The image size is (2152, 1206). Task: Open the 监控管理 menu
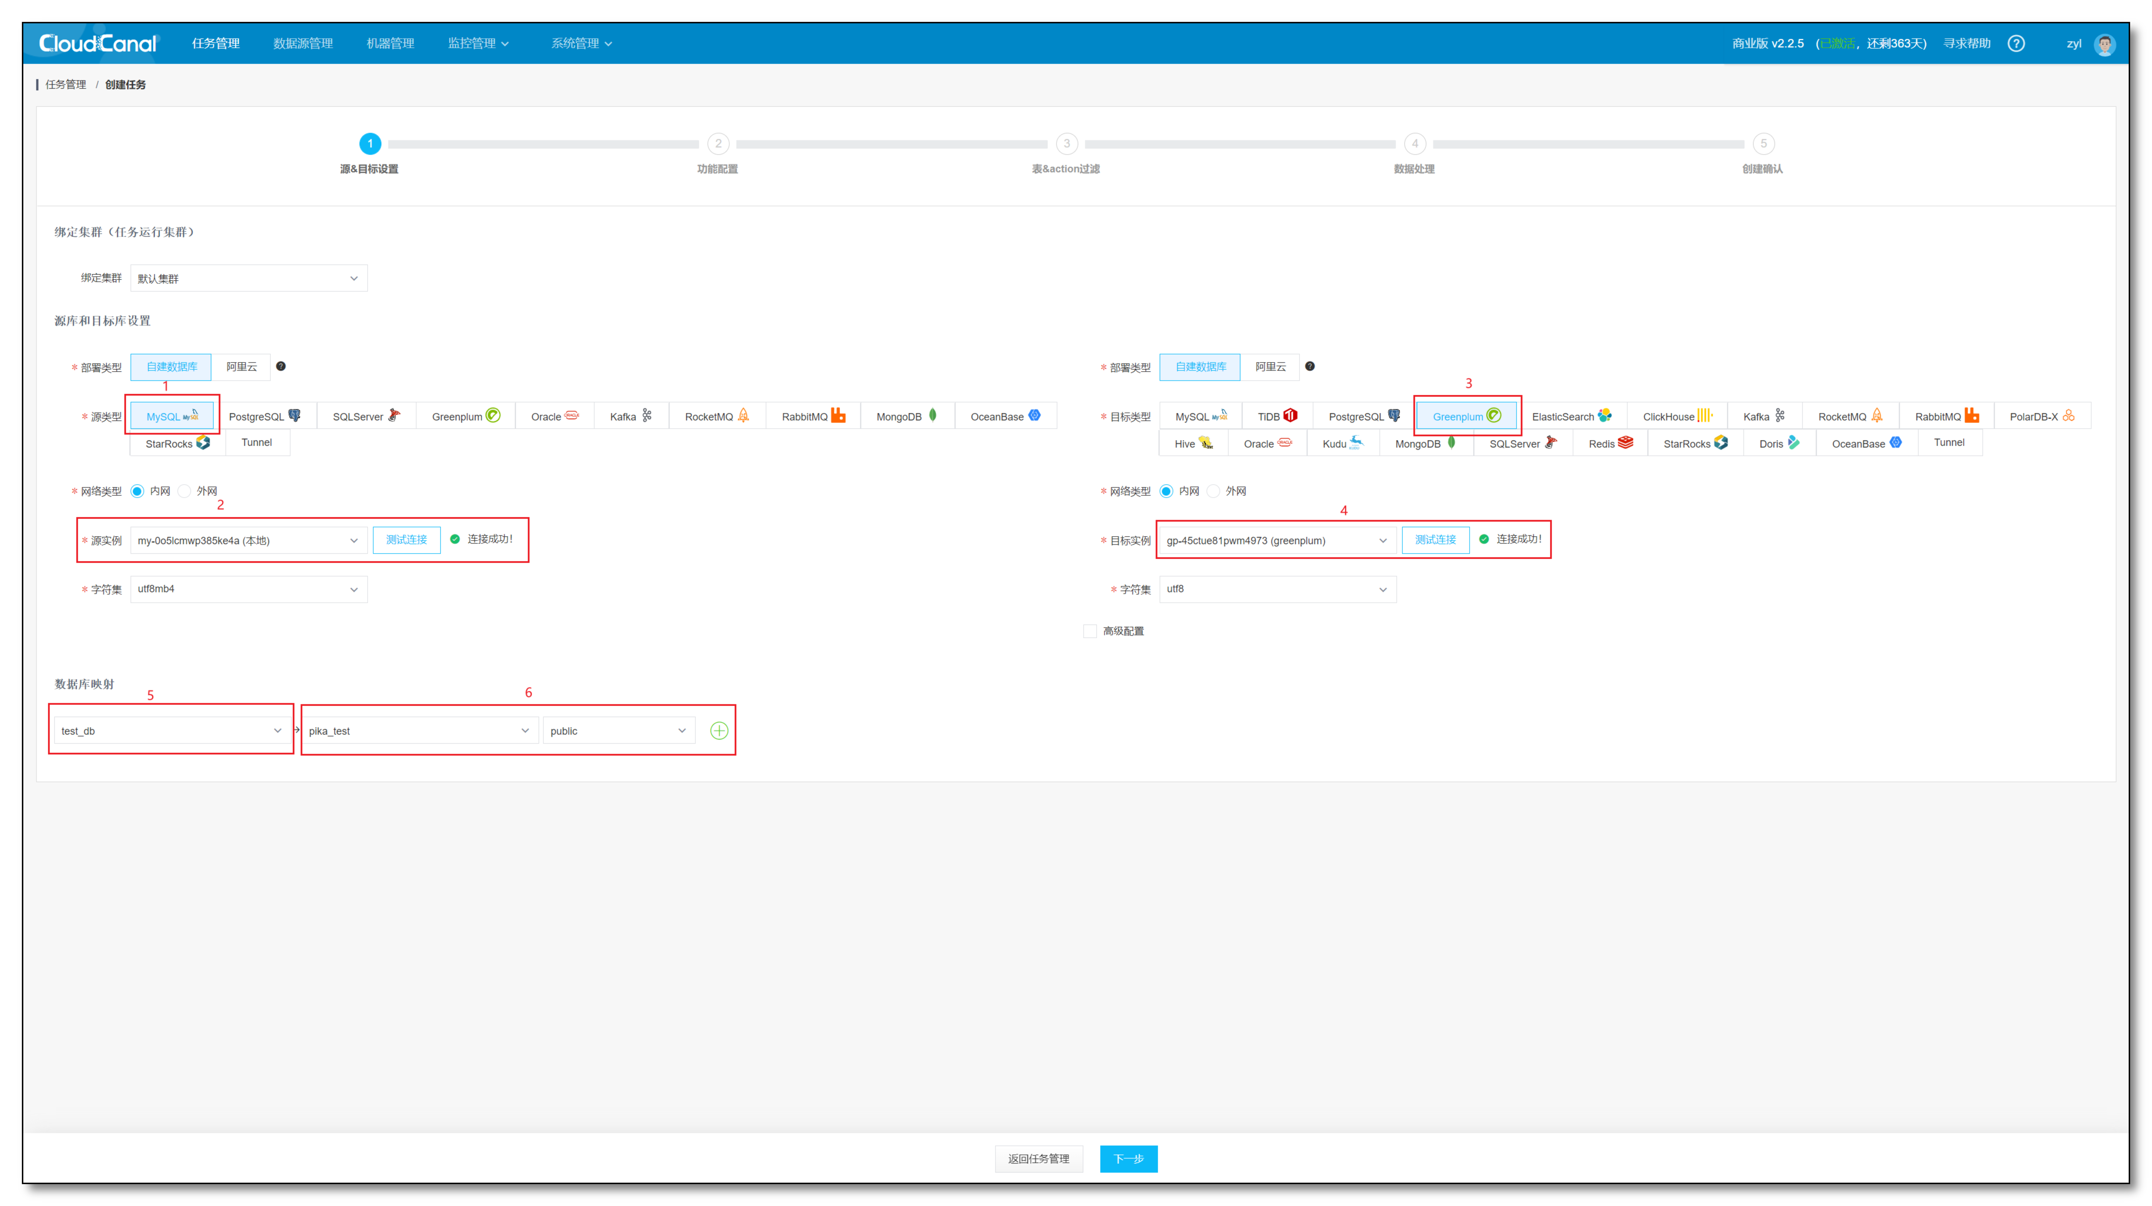tap(477, 43)
